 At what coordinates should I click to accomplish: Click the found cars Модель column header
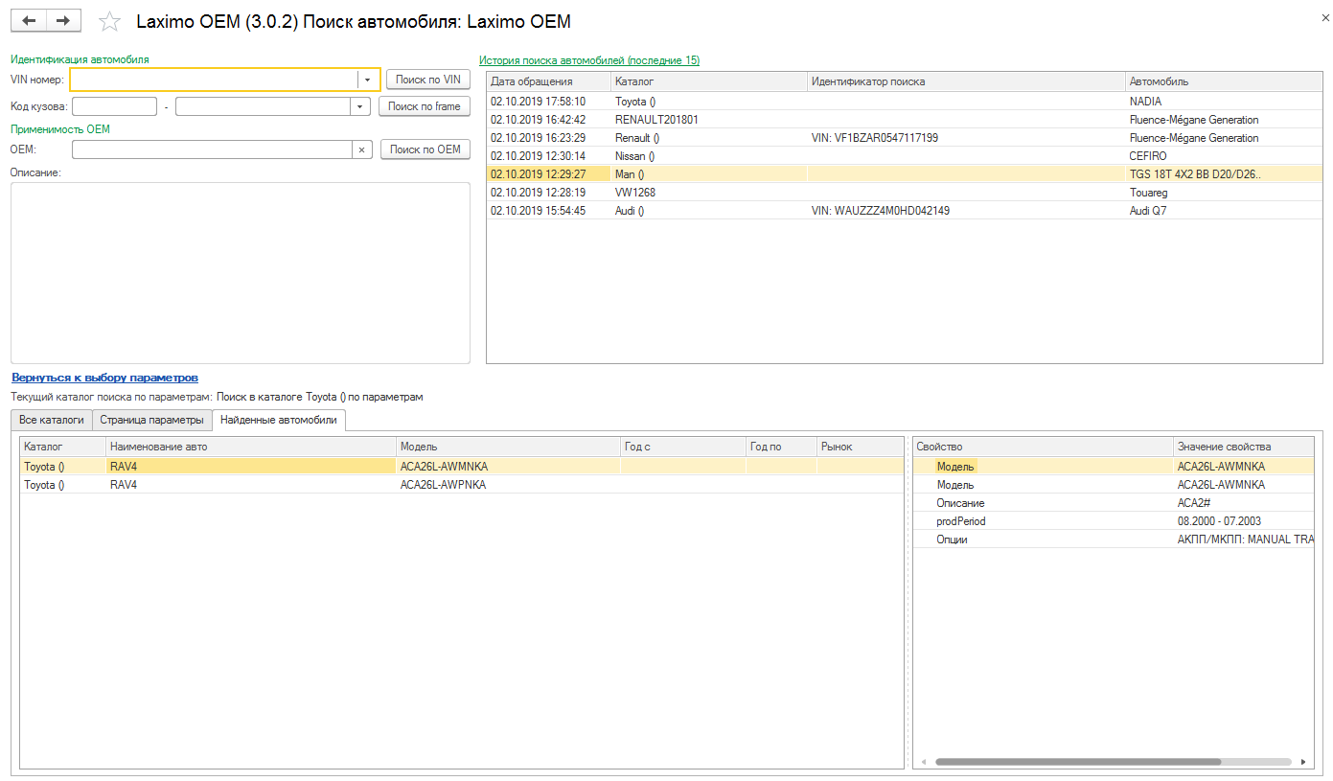coord(509,447)
